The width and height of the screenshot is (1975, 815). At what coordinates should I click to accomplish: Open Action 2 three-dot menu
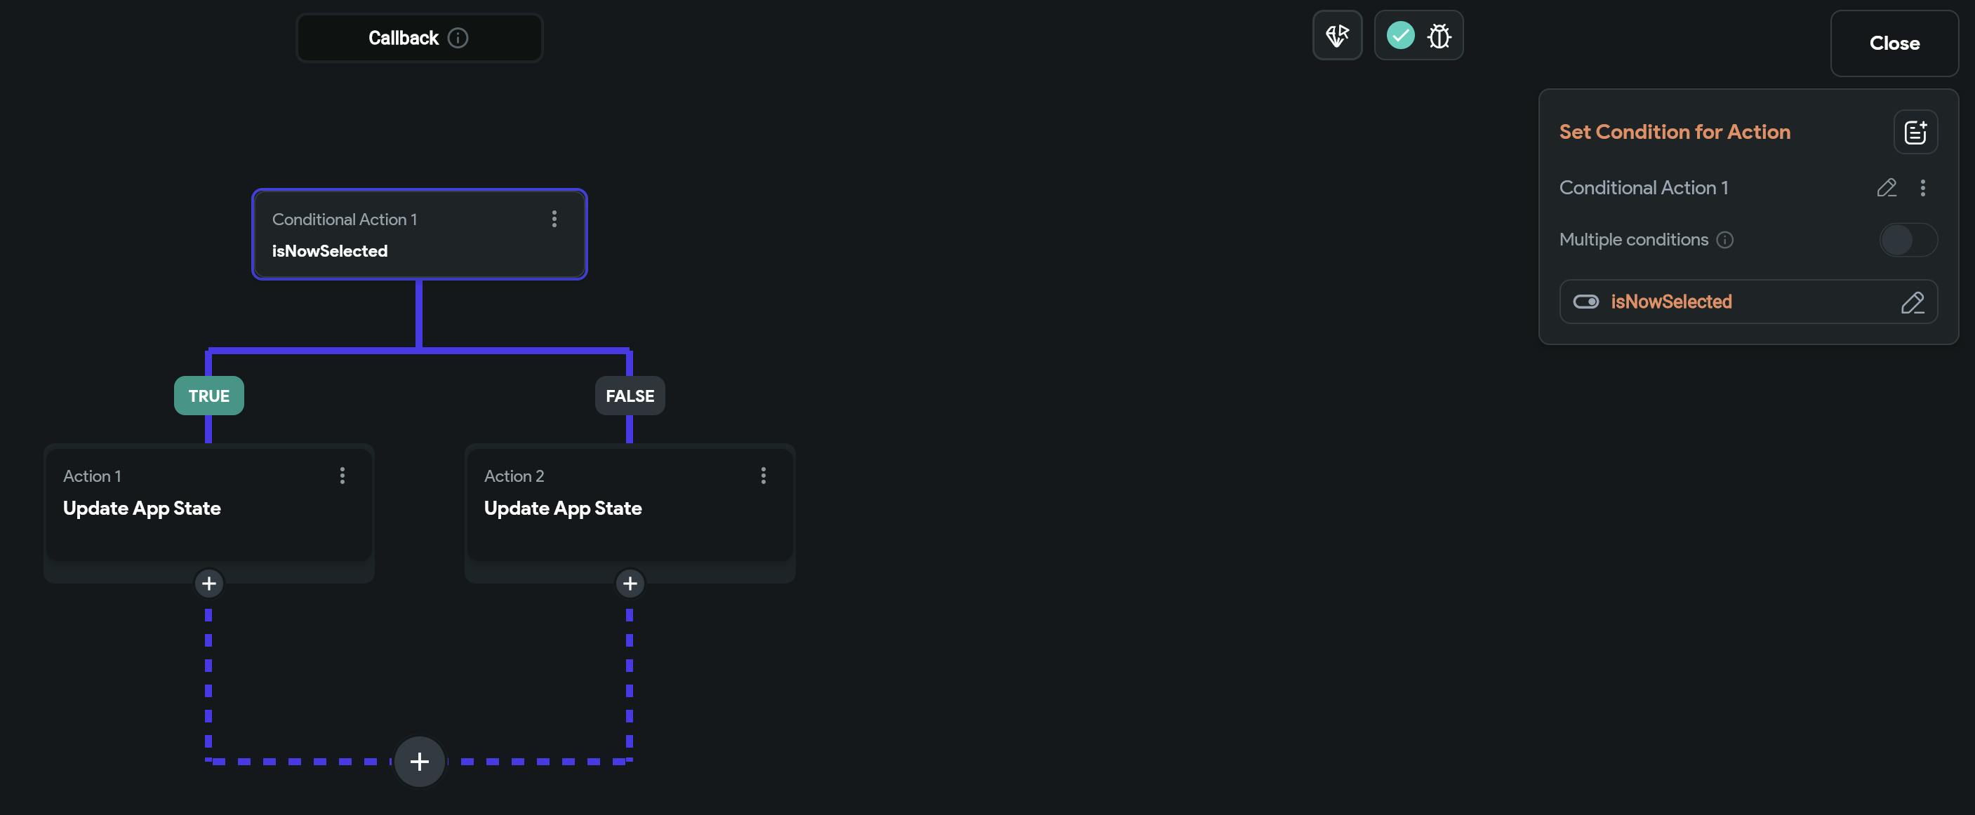pos(763,476)
